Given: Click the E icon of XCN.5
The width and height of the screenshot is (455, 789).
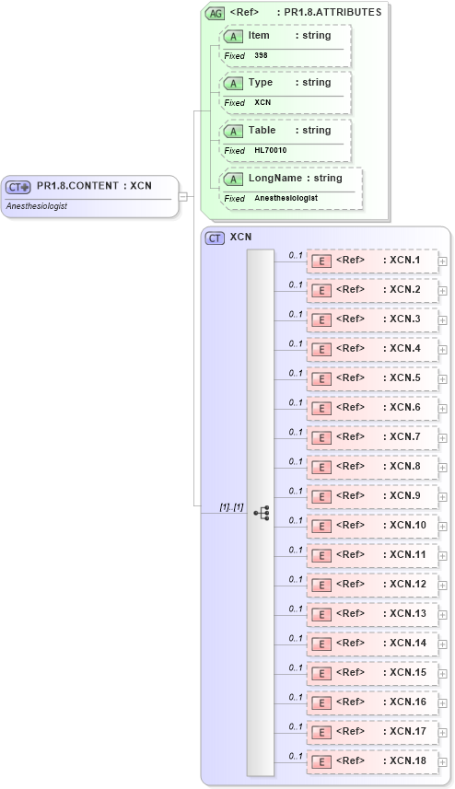Looking at the screenshot, I should 321,379.
